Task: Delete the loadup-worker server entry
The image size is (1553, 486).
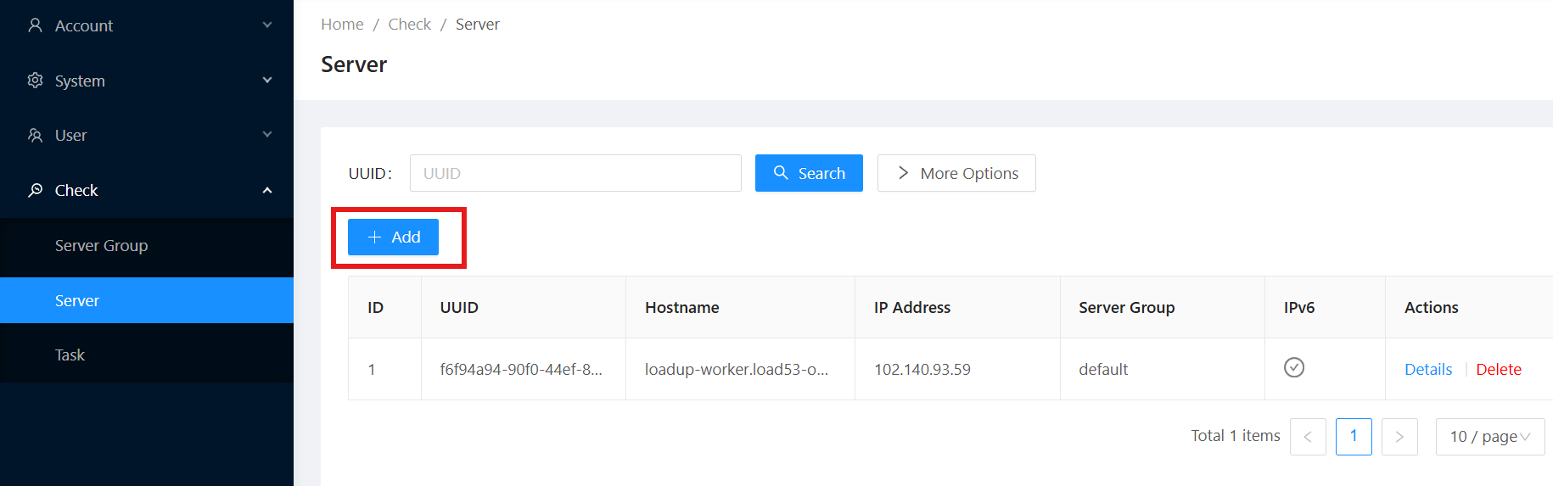Action: 1498,370
